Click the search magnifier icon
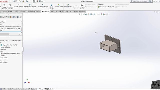The height and width of the screenshot is (90, 160). click(150, 1)
